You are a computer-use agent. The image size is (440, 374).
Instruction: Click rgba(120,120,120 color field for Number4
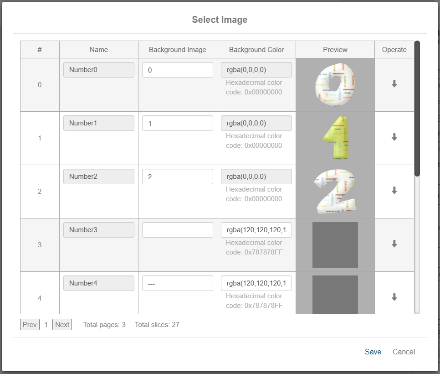pyautogui.click(x=256, y=283)
